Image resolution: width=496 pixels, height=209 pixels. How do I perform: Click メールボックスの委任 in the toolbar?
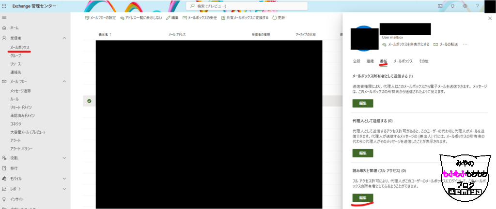(x=199, y=17)
